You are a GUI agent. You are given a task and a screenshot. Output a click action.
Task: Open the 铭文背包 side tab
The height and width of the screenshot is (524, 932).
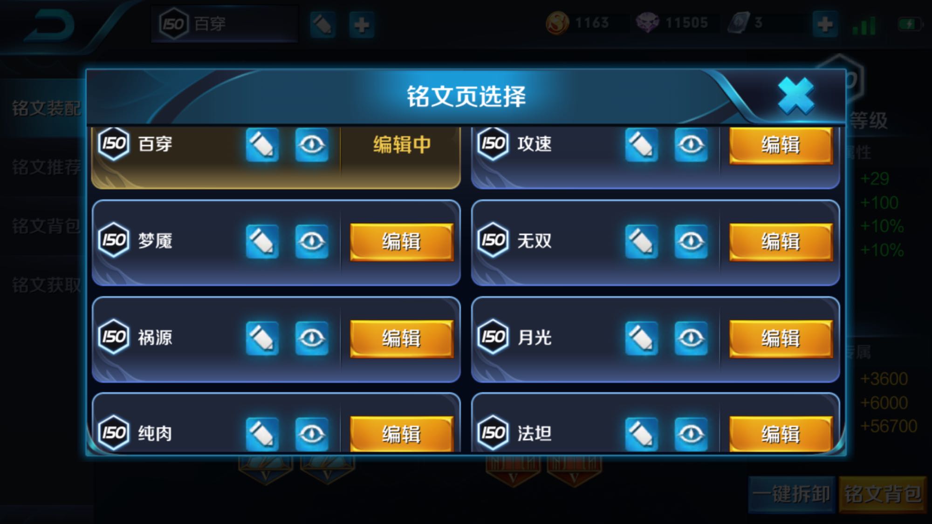(x=46, y=226)
